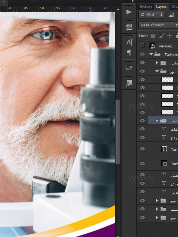The width and height of the screenshot is (178, 237).
Task: Click lock position move icon
Action: pyautogui.click(x=169, y=36)
